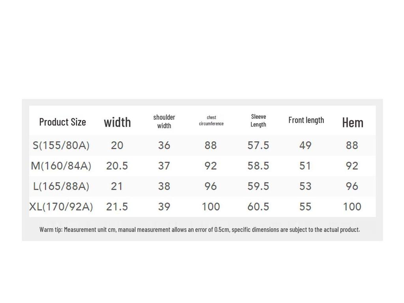
Task: Select the "width" column header
Action: click(x=117, y=122)
